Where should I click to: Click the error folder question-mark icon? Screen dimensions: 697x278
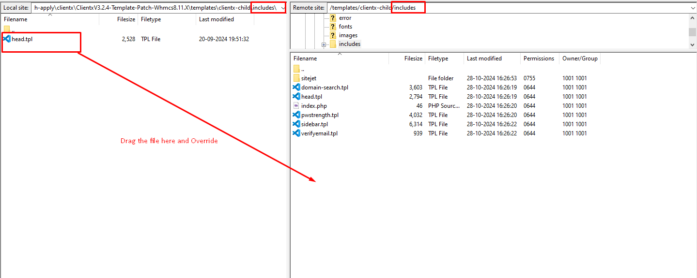point(333,18)
